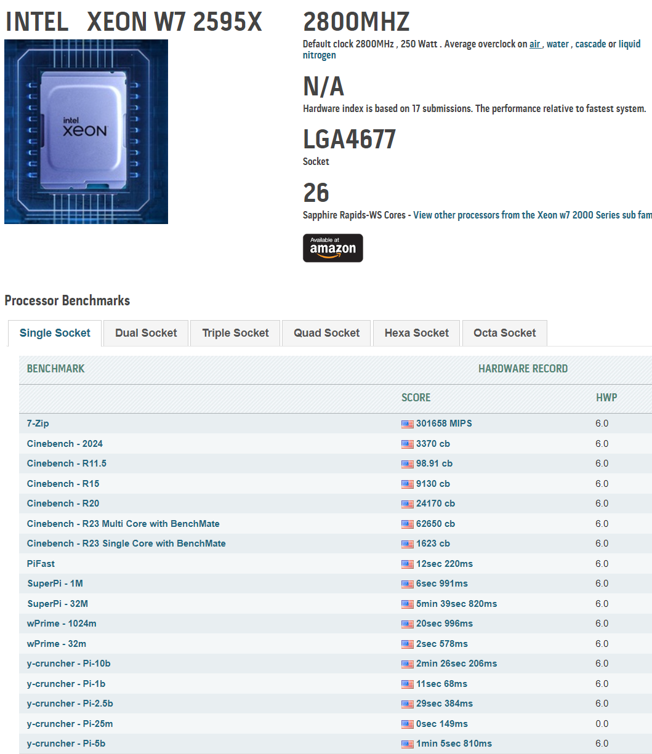Image resolution: width=652 pixels, height=754 pixels.
Task: Switch to the Dual Socket tab
Action: coord(146,333)
